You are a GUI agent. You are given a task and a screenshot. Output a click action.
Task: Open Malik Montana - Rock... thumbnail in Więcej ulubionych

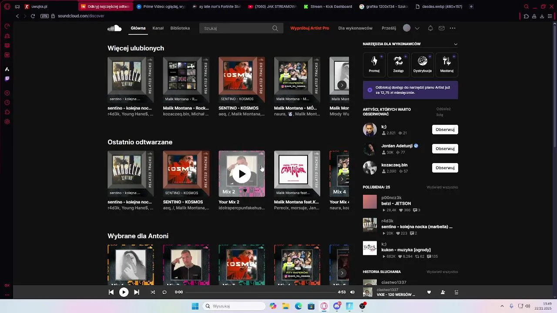[x=186, y=80]
